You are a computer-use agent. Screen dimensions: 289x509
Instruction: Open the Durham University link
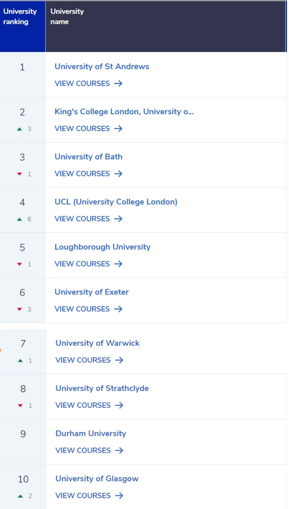[91, 434]
